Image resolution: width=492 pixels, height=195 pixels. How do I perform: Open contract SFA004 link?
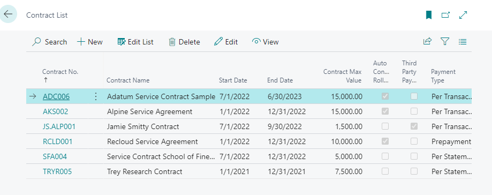[55, 156]
